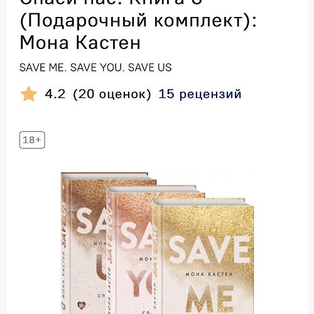Click the (20 оценок) ratings count
This screenshot has width=314, height=314.
(112, 94)
